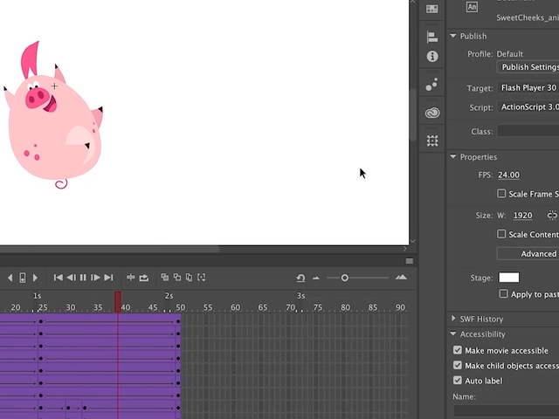Click the stage vertical scrollbar thumb
The width and height of the screenshot is (559, 419).
pos(413,114)
